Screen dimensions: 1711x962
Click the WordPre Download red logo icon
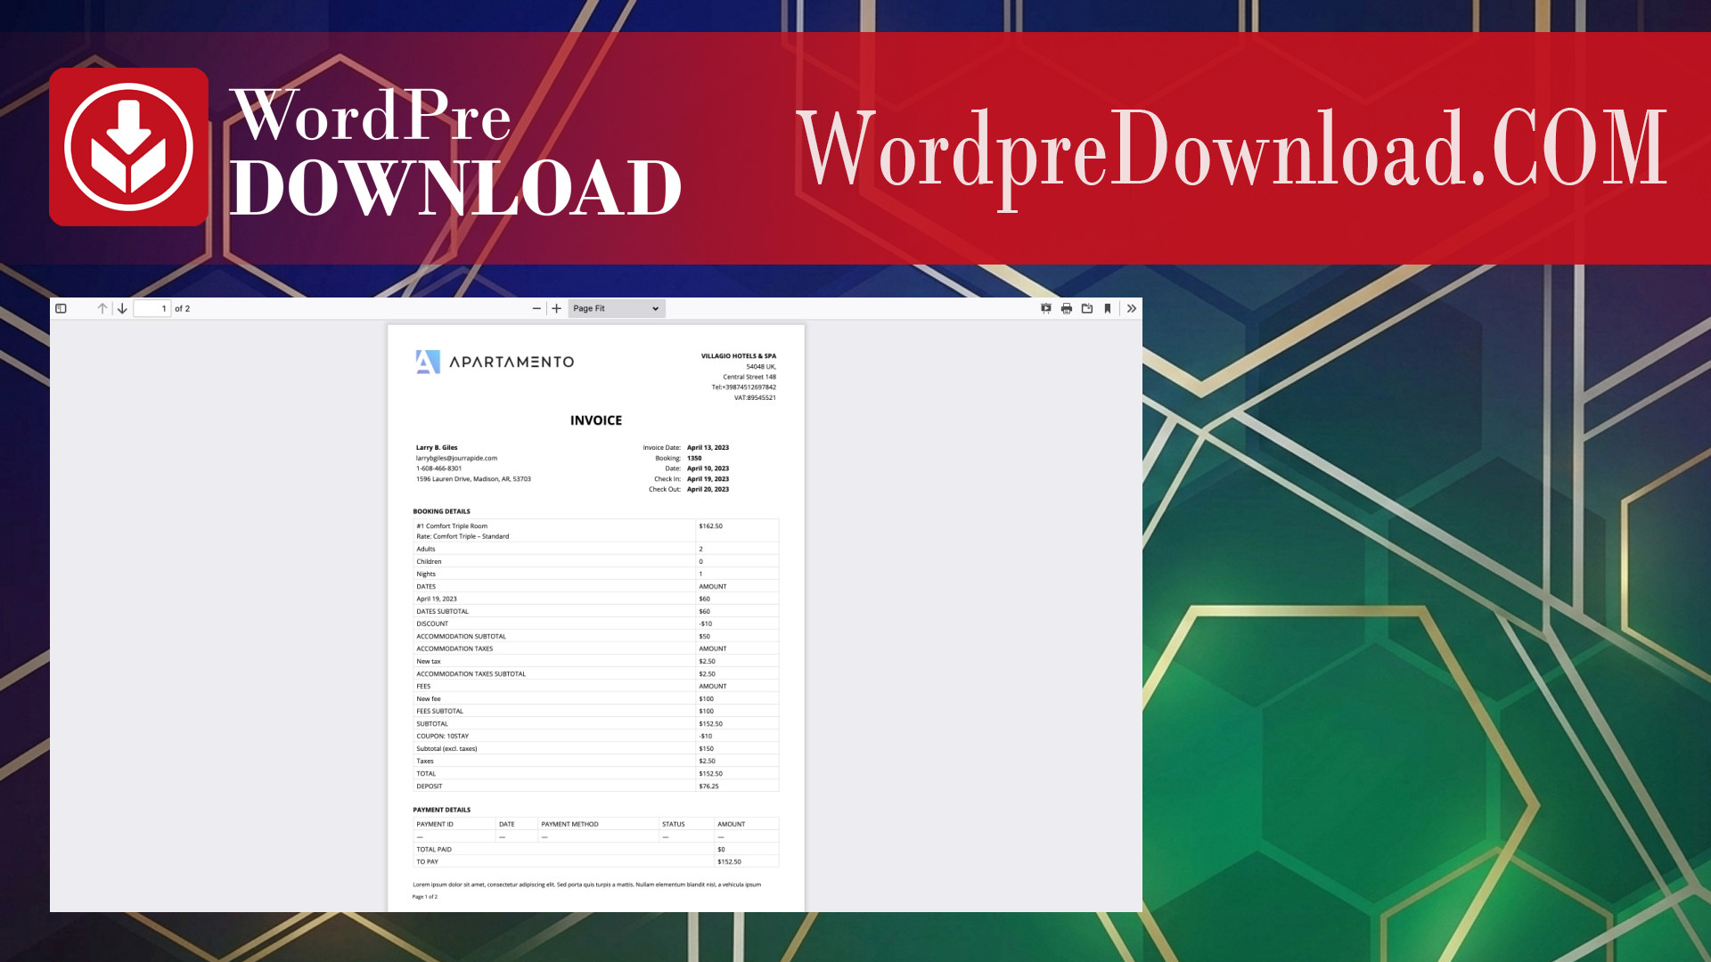pyautogui.click(x=129, y=147)
